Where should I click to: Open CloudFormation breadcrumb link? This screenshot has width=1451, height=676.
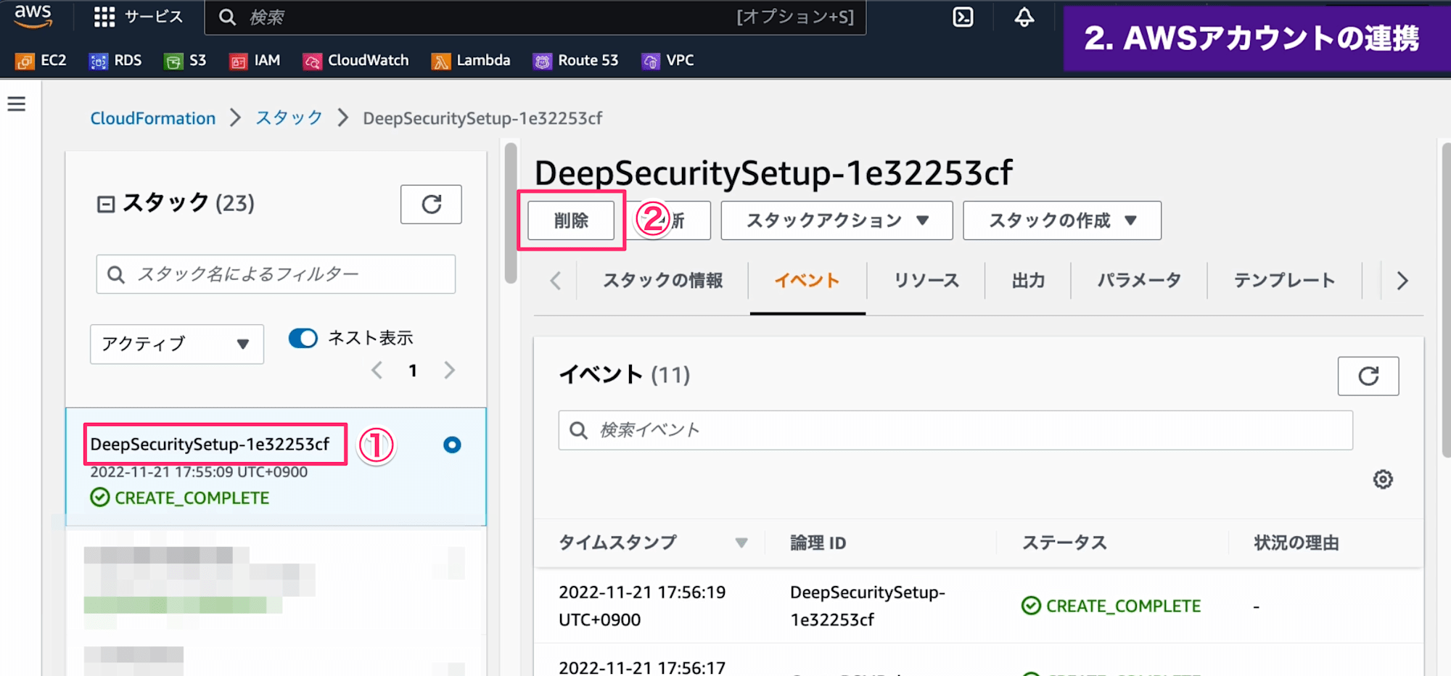coord(152,118)
